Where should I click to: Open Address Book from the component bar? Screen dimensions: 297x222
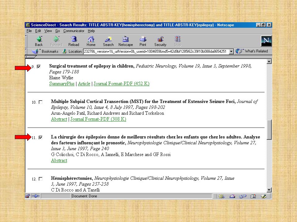(x=253, y=196)
